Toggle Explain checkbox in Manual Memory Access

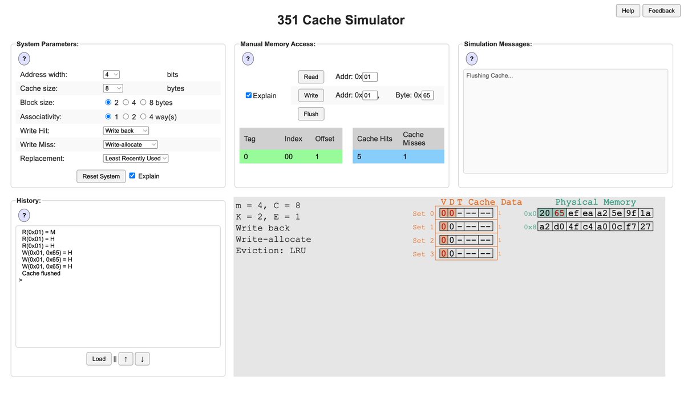point(249,95)
